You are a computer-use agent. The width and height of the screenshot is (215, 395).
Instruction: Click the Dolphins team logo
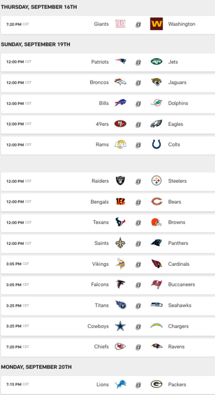tap(156, 103)
